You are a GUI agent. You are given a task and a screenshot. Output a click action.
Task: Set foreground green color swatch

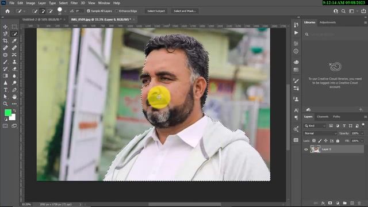pyautogui.click(x=7, y=113)
